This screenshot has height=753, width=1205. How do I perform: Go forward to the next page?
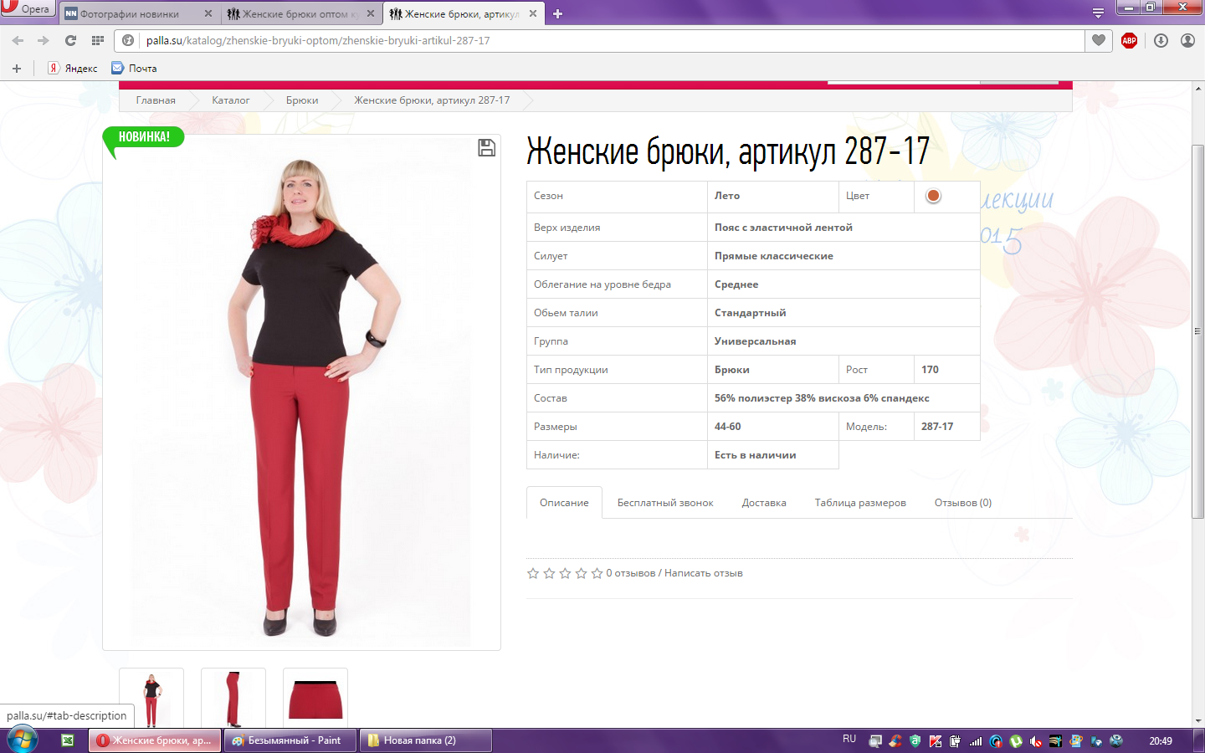click(x=44, y=40)
